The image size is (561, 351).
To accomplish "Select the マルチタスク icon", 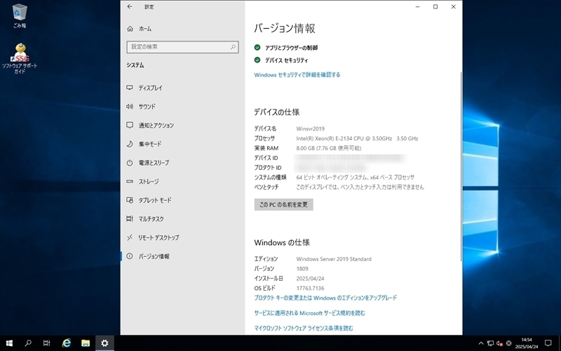I will [x=130, y=219].
